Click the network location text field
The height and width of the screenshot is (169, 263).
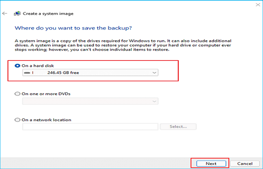90,127
